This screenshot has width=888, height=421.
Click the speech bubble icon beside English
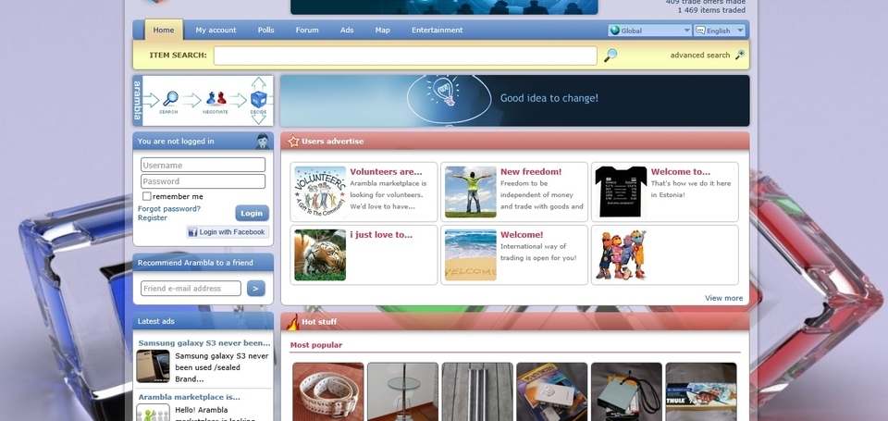[x=700, y=30]
